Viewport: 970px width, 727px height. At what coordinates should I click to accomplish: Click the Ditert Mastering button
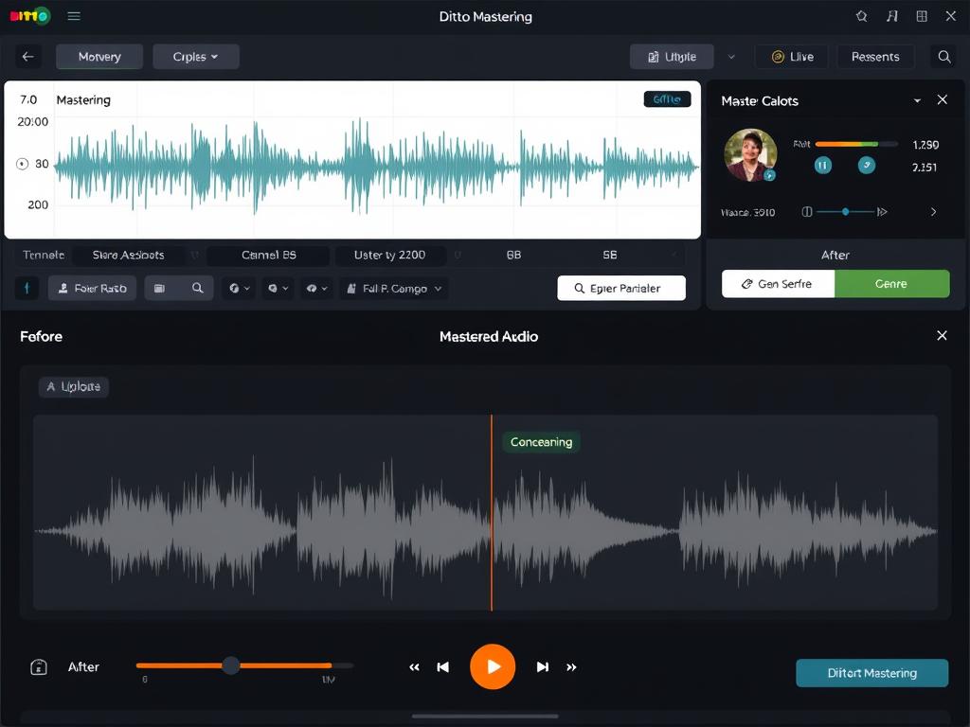[871, 673]
